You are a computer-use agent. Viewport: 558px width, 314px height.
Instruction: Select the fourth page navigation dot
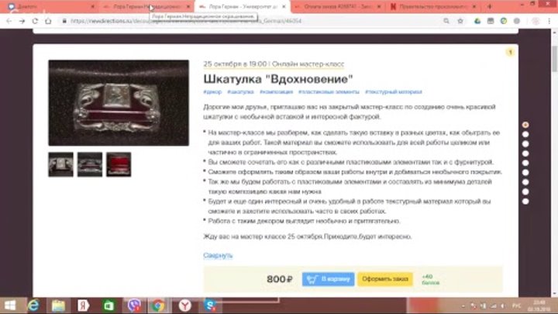525,154
